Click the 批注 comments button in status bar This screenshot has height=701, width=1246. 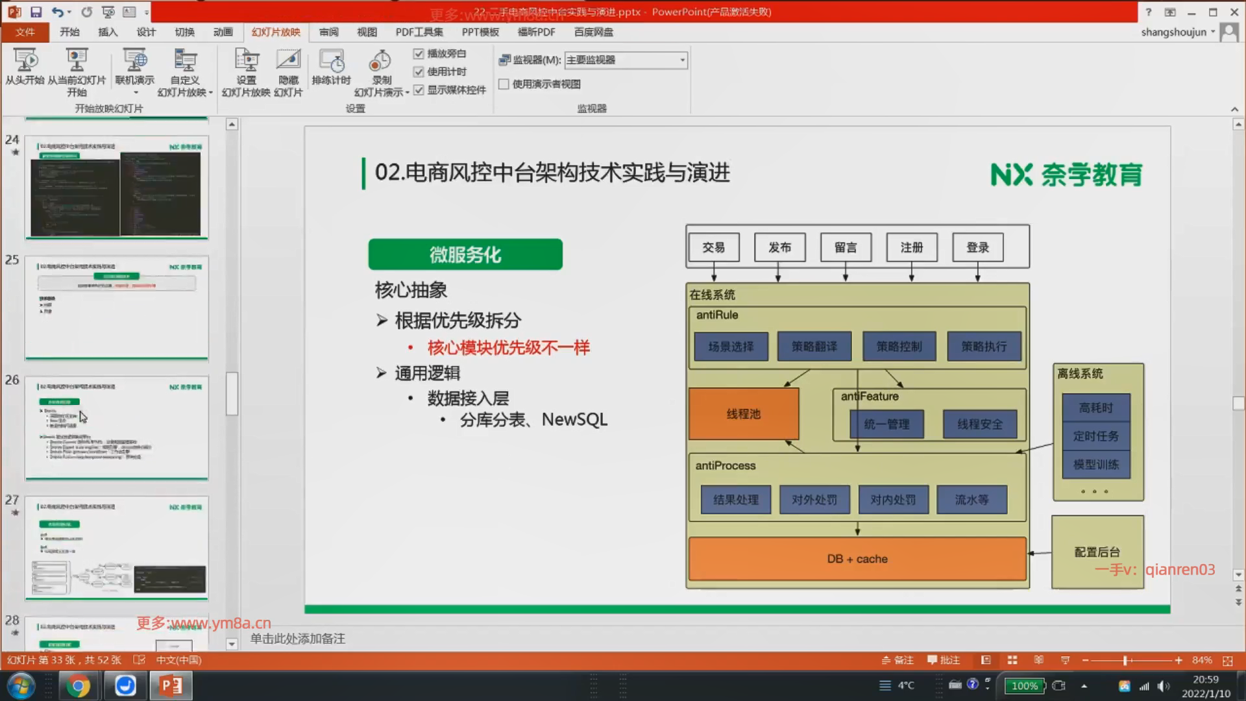tap(944, 660)
